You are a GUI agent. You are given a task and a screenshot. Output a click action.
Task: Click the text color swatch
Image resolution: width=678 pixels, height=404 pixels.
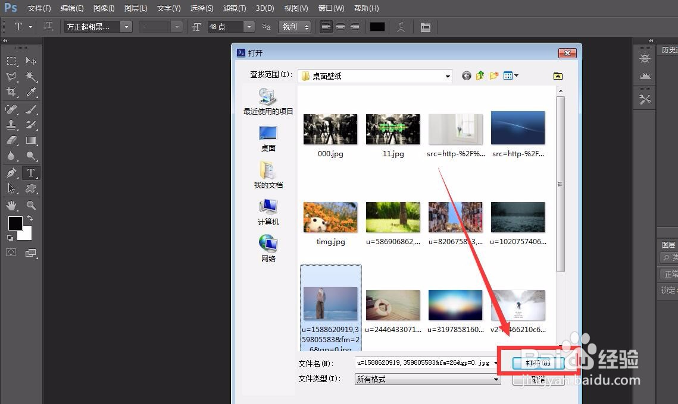click(x=377, y=27)
